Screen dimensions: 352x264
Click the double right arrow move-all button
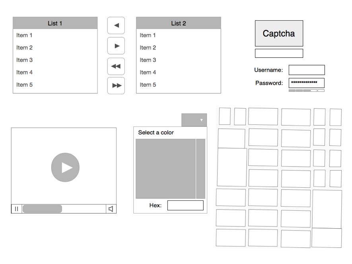coord(116,85)
